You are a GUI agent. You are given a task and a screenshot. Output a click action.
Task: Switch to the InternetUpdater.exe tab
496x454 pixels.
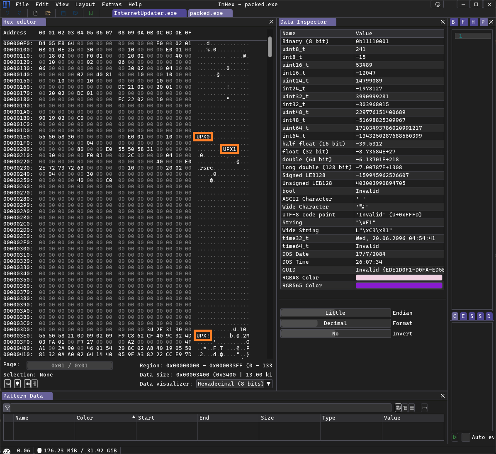(145, 13)
